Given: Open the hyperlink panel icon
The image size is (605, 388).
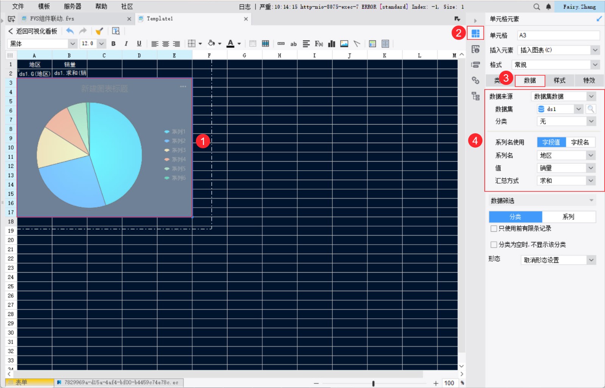Looking at the screenshot, I should [x=475, y=80].
